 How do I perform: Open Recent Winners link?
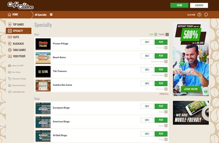pos(19,85)
